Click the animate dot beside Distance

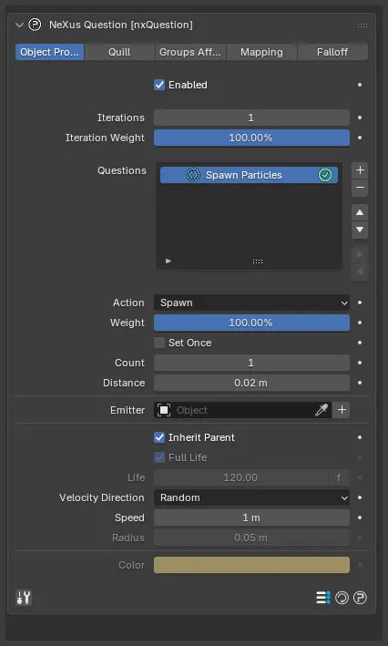tap(360, 383)
